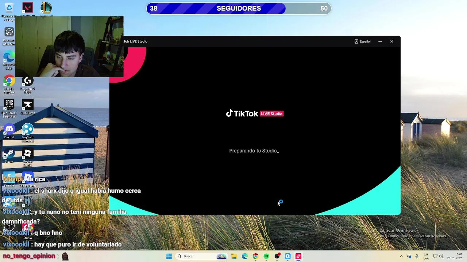Screen dimensions: 467x262
Task: Select the Roblox Player desktop shortcut
Action: [27, 180]
